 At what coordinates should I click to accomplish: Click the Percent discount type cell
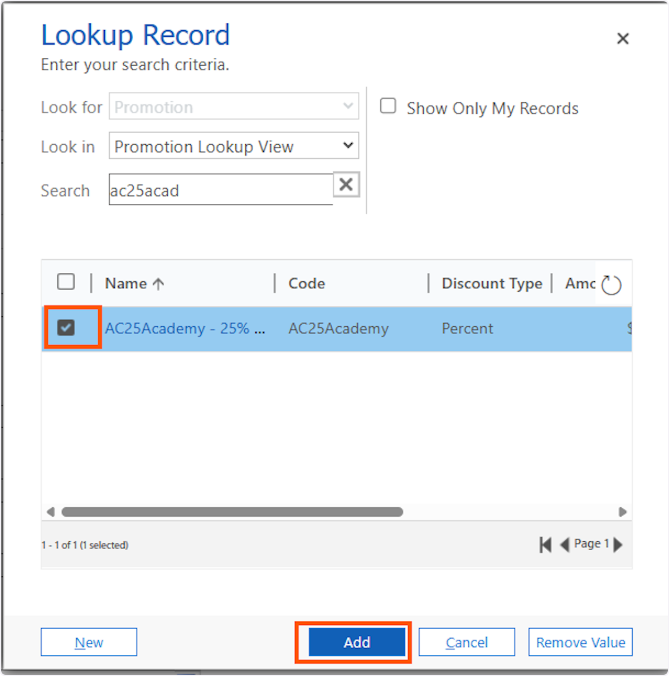pos(467,329)
